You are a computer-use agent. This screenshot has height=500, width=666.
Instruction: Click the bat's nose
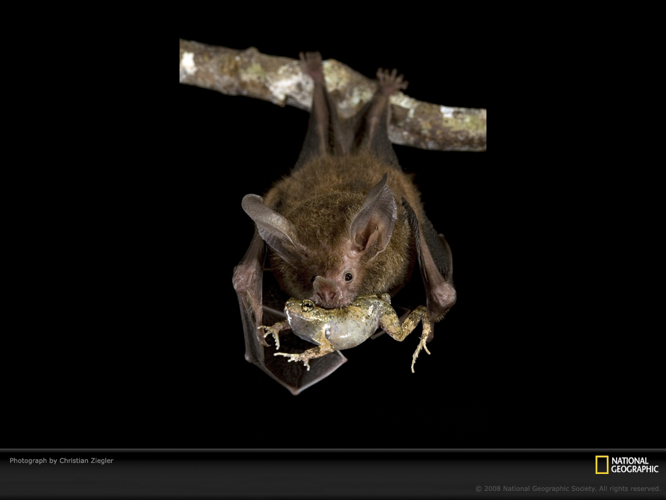(326, 291)
